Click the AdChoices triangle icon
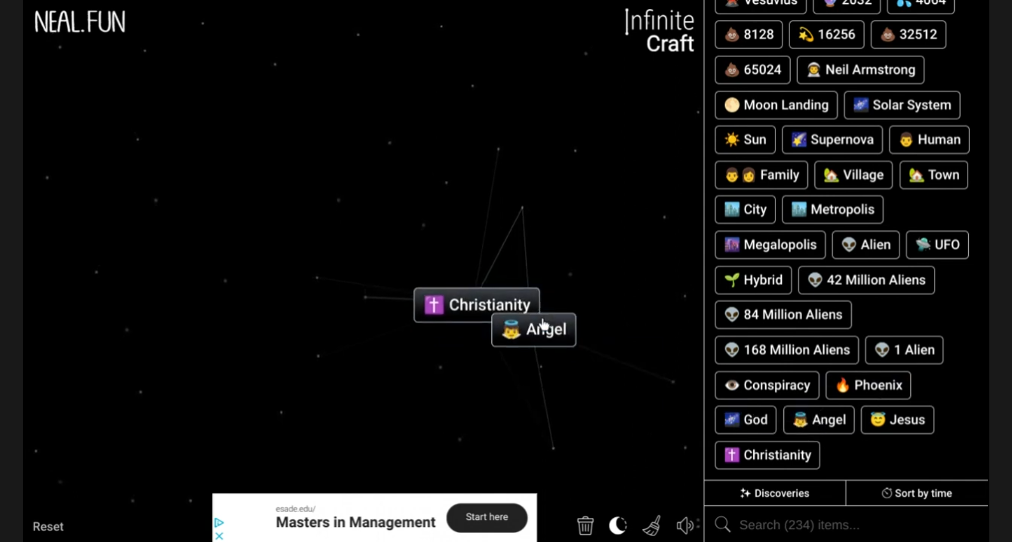The image size is (1012, 542). tap(219, 523)
